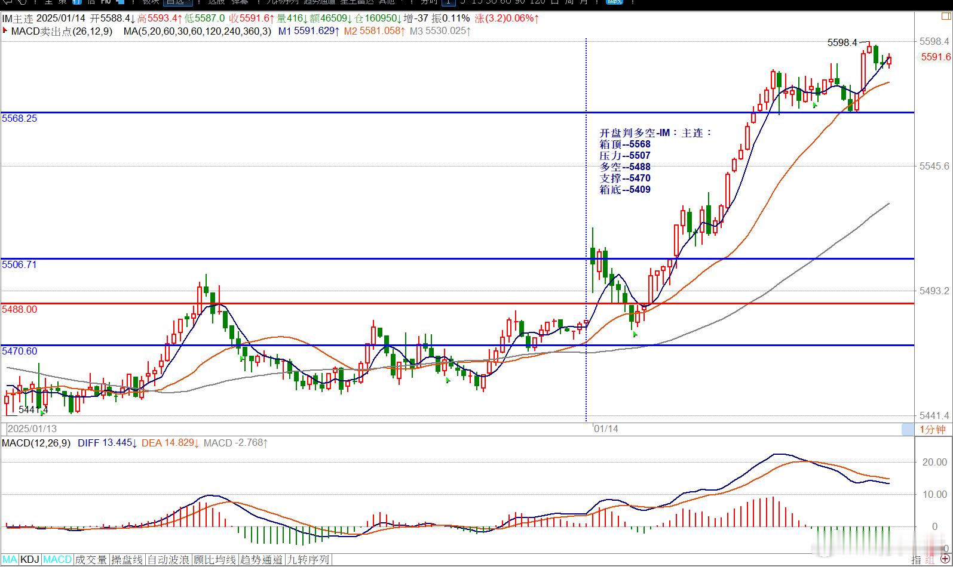Click the MA(5,20,60,30,60,120,240,360,3) parameter label
Viewport: 953px width, 567px height.
[197, 30]
